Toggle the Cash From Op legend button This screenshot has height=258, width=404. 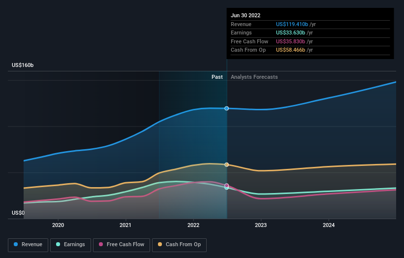click(x=179, y=245)
